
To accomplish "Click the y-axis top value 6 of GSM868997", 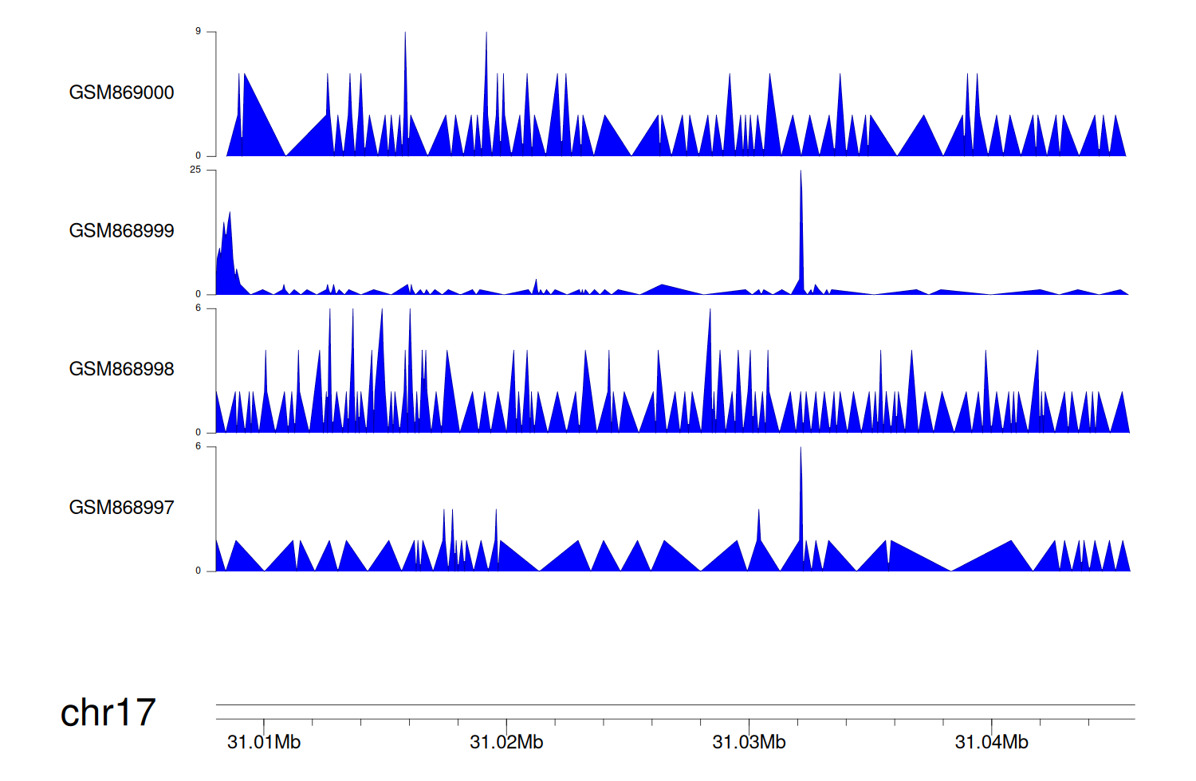I will (x=199, y=447).
